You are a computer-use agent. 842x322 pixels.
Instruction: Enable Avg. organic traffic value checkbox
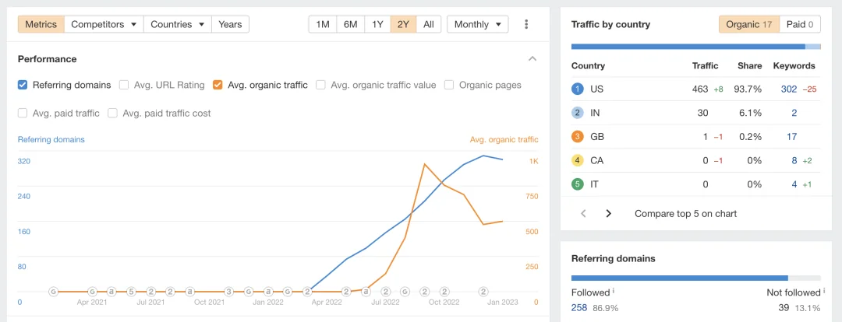[321, 85]
